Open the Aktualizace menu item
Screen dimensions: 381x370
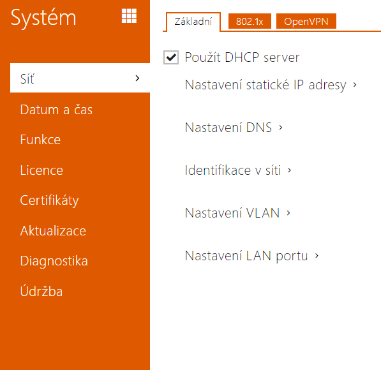click(53, 230)
